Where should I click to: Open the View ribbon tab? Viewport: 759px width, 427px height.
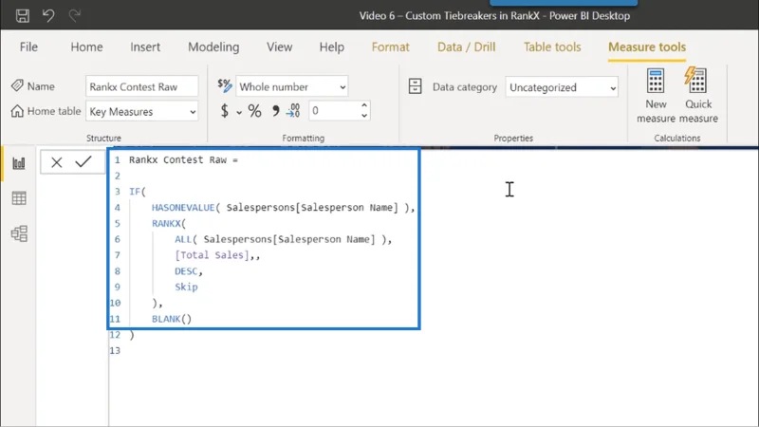279,46
